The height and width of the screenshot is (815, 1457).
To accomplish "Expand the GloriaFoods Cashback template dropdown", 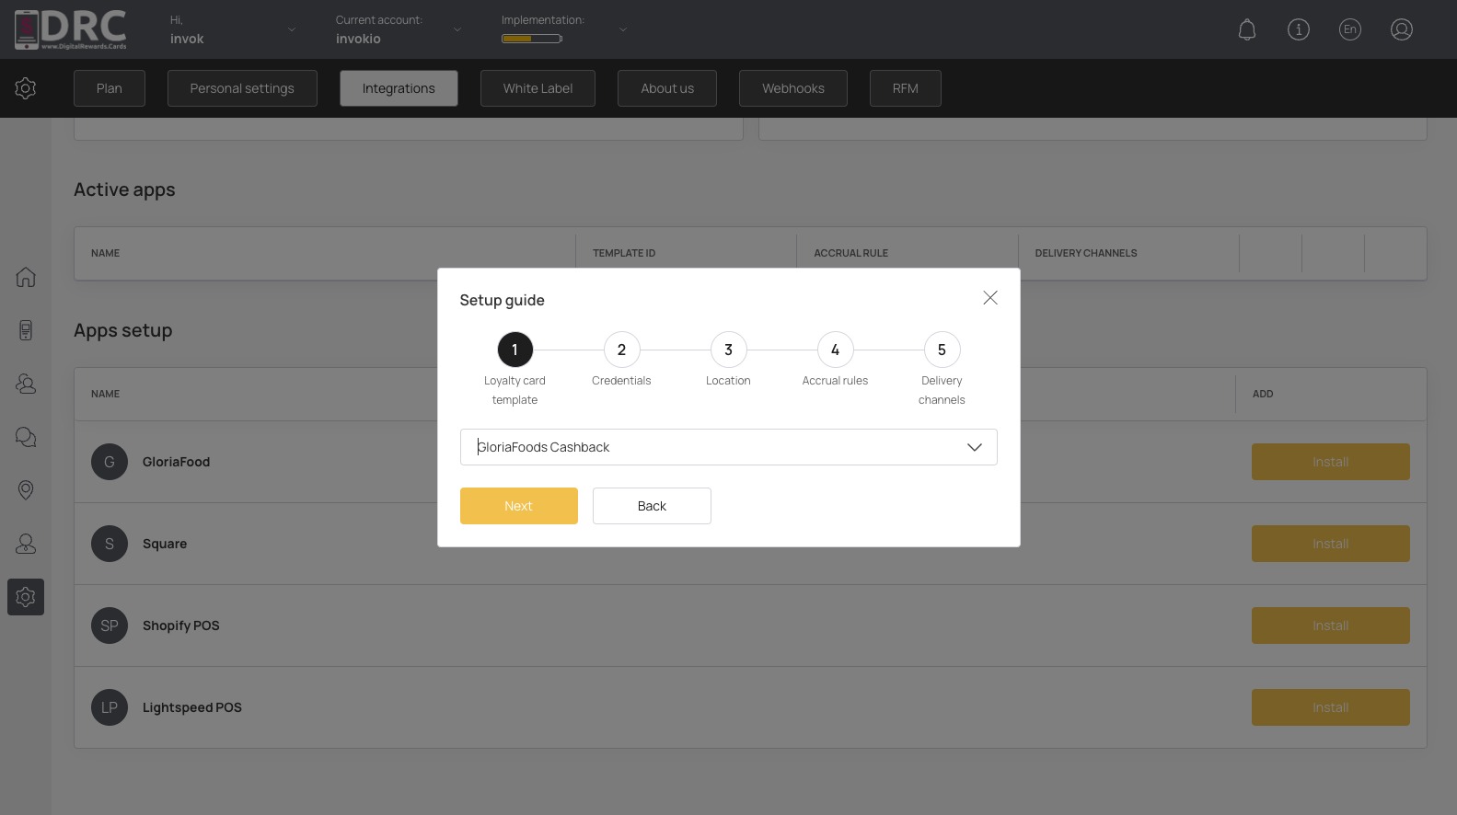I will (x=728, y=447).
